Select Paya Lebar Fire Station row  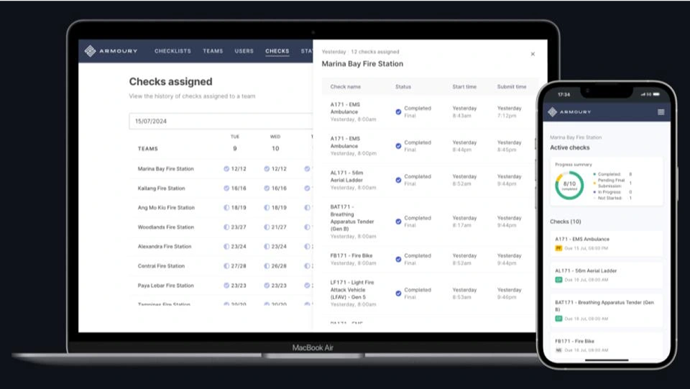221,286
